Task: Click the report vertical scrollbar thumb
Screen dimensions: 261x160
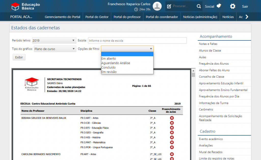Action: tap(193, 75)
